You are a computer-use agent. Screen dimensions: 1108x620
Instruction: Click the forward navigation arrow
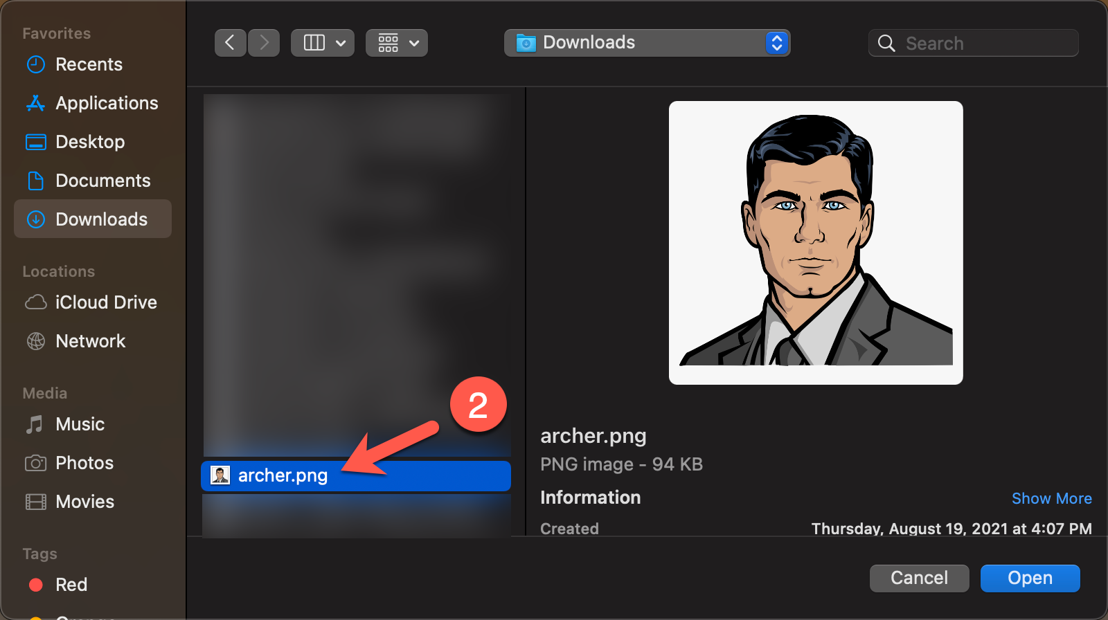(264, 43)
